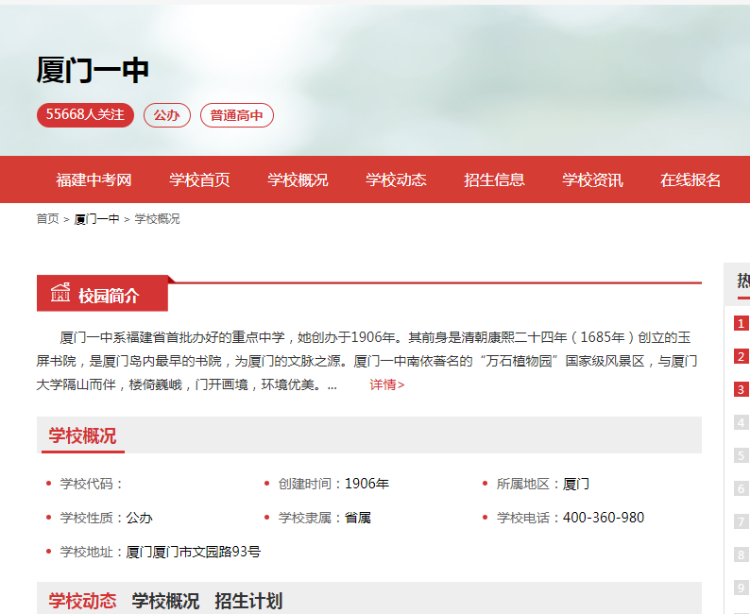Click the 校园简介 section header
The width and height of the screenshot is (750, 614).
(102, 294)
